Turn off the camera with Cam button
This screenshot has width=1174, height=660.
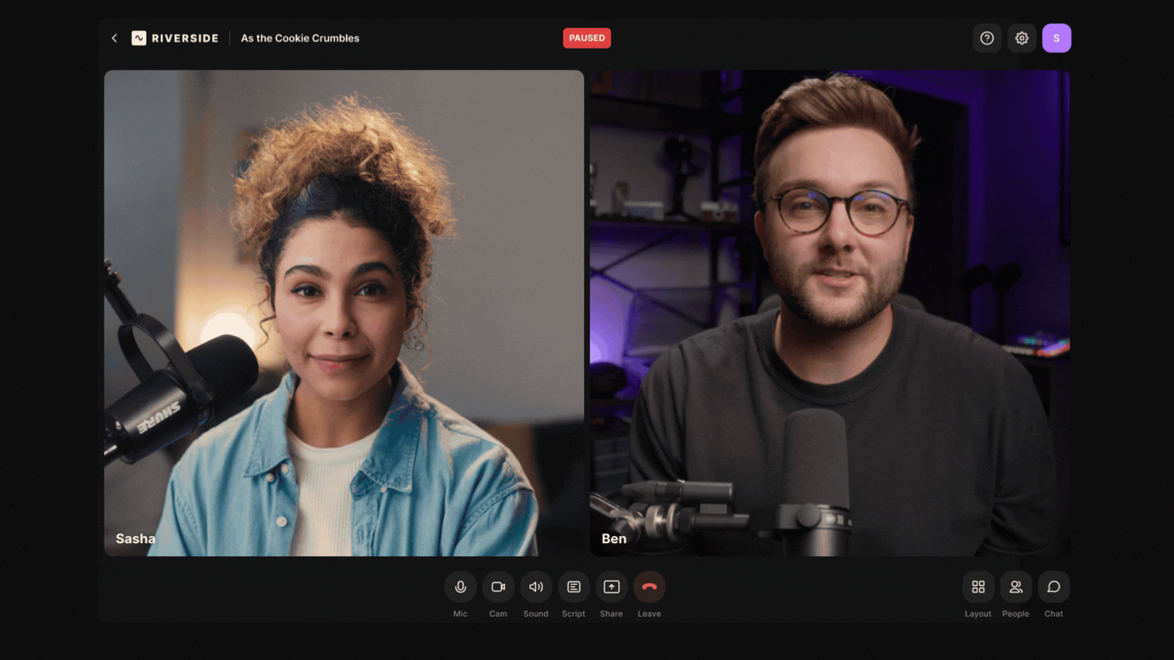click(498, 587)
